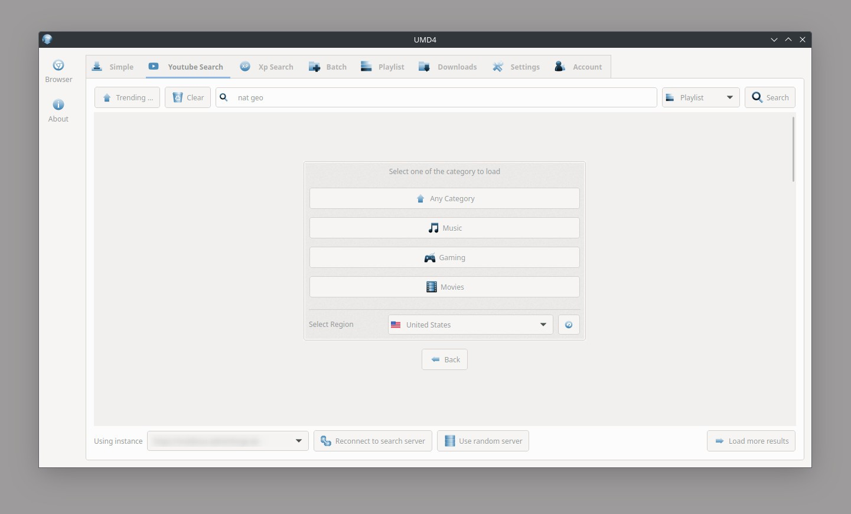Select the Music category
Viewport: 851px width, 514px height.
point(445,228)
